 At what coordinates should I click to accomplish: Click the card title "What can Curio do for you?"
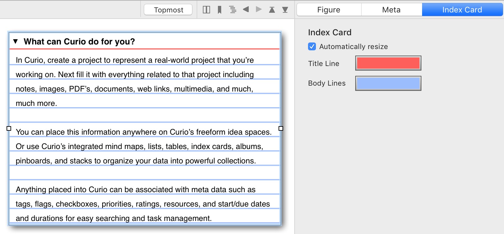[x=79, y=42]
